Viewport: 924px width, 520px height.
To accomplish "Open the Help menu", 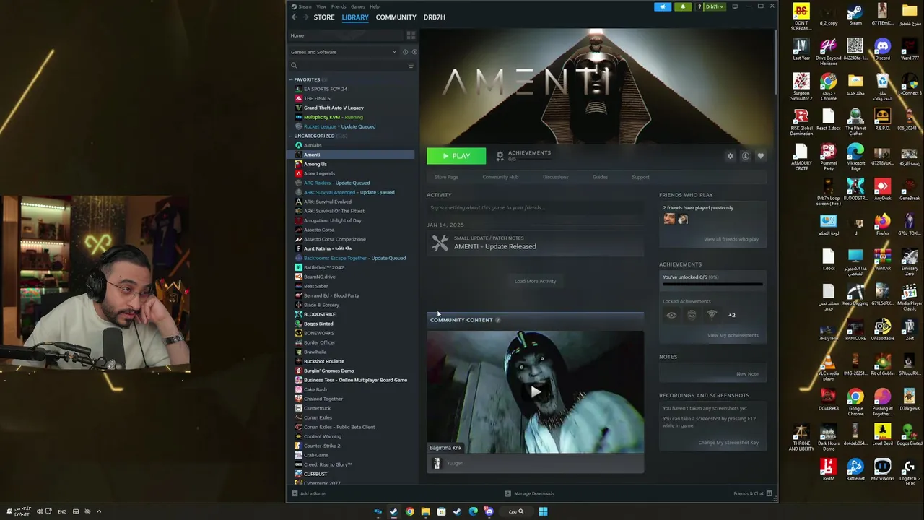I will coord(375,6).
